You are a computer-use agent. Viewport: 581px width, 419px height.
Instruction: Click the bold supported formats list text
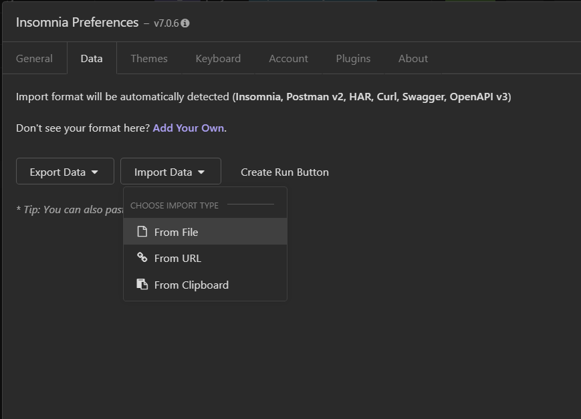point(372,97)
